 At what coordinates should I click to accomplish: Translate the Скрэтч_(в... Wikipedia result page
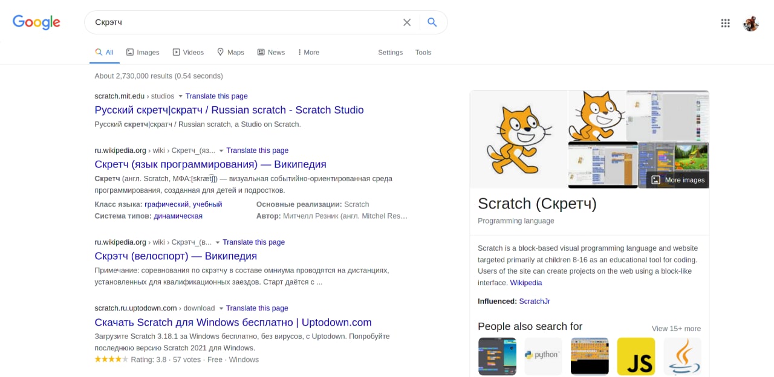(253, 242)
